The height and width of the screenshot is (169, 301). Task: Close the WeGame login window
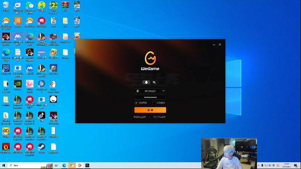point(220,44)
